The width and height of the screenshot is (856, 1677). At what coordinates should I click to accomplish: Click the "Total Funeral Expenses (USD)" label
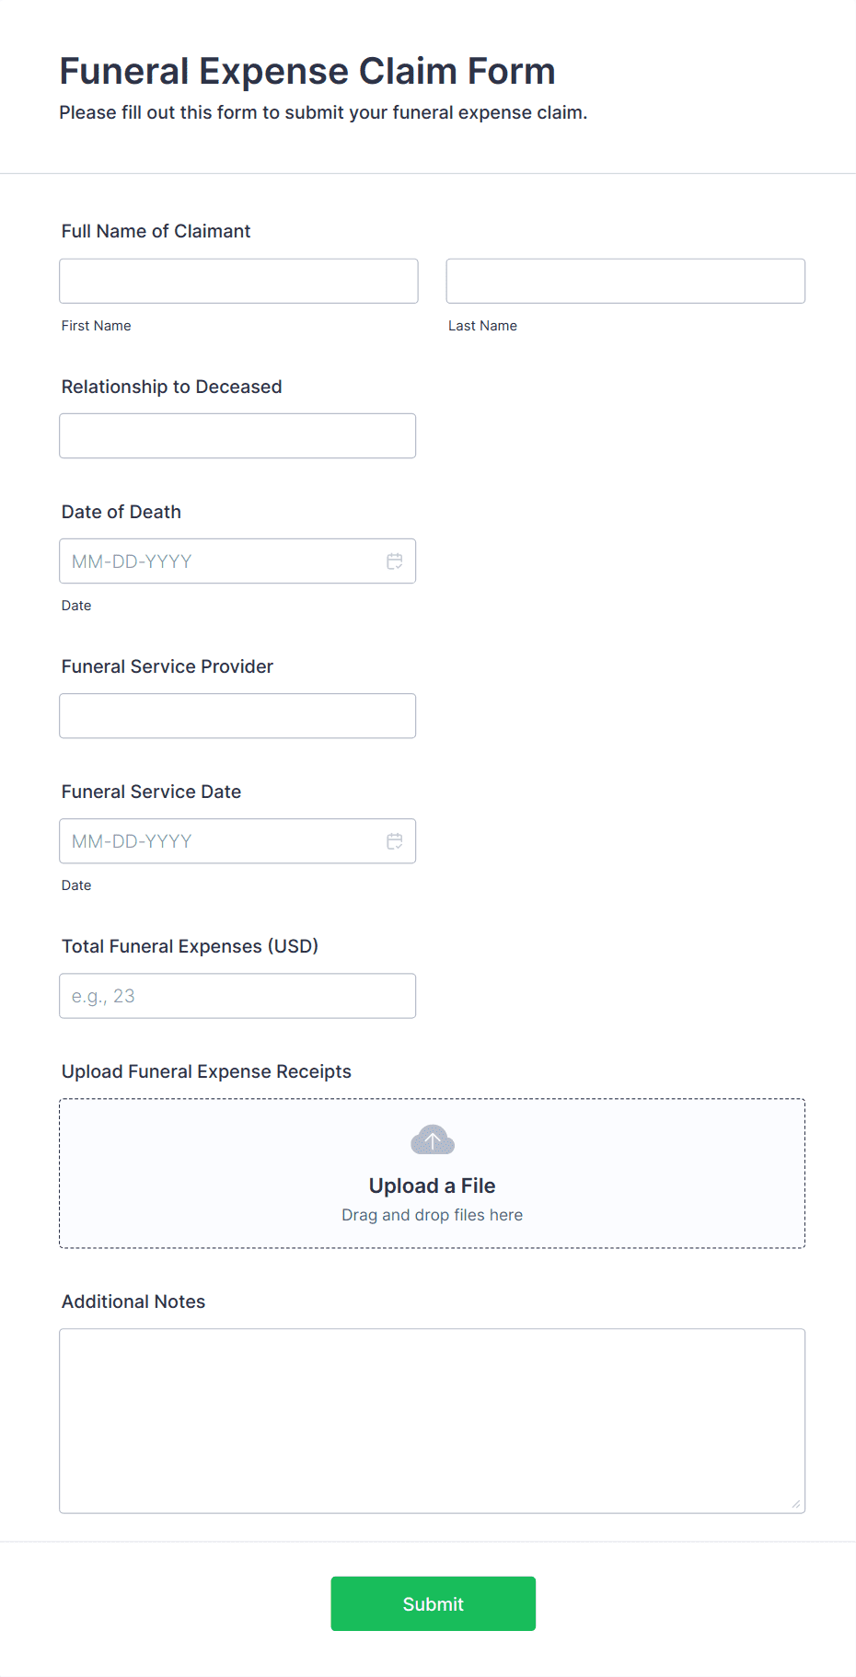(x=190, y=946)
